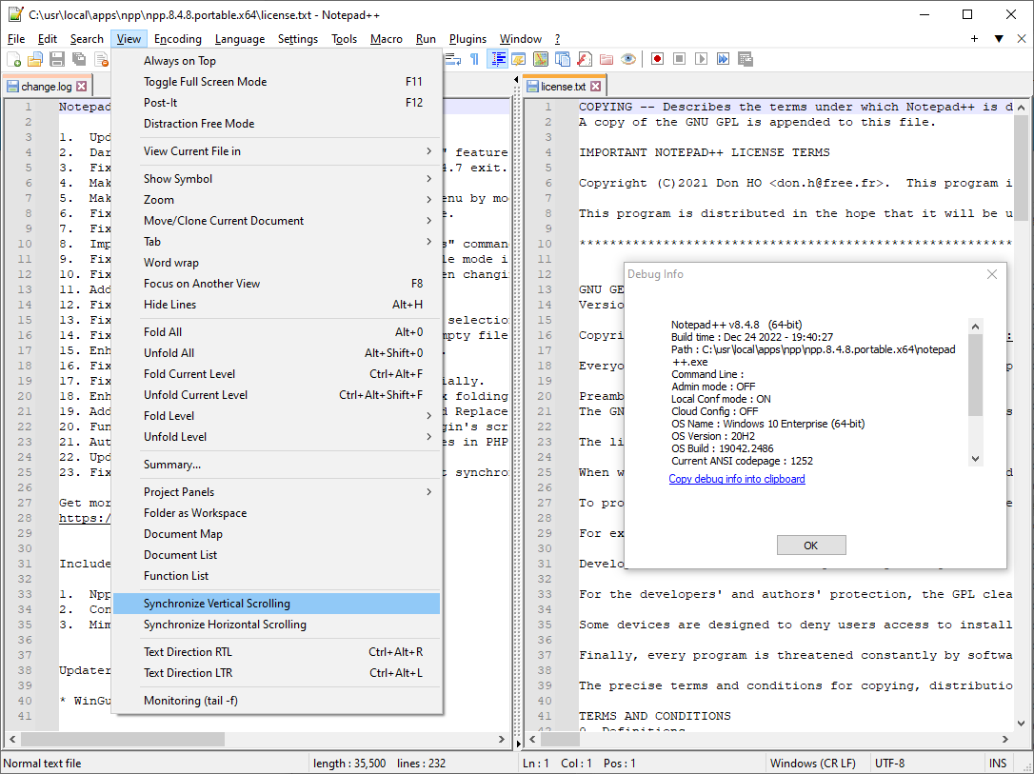
Task: Close the Debug Info dialog with its X
Action: point(992,274)
